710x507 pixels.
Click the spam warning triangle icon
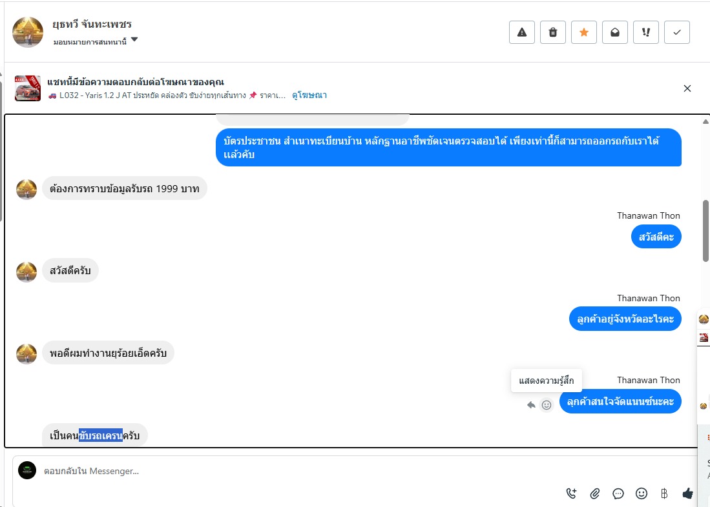pos(521,32)
